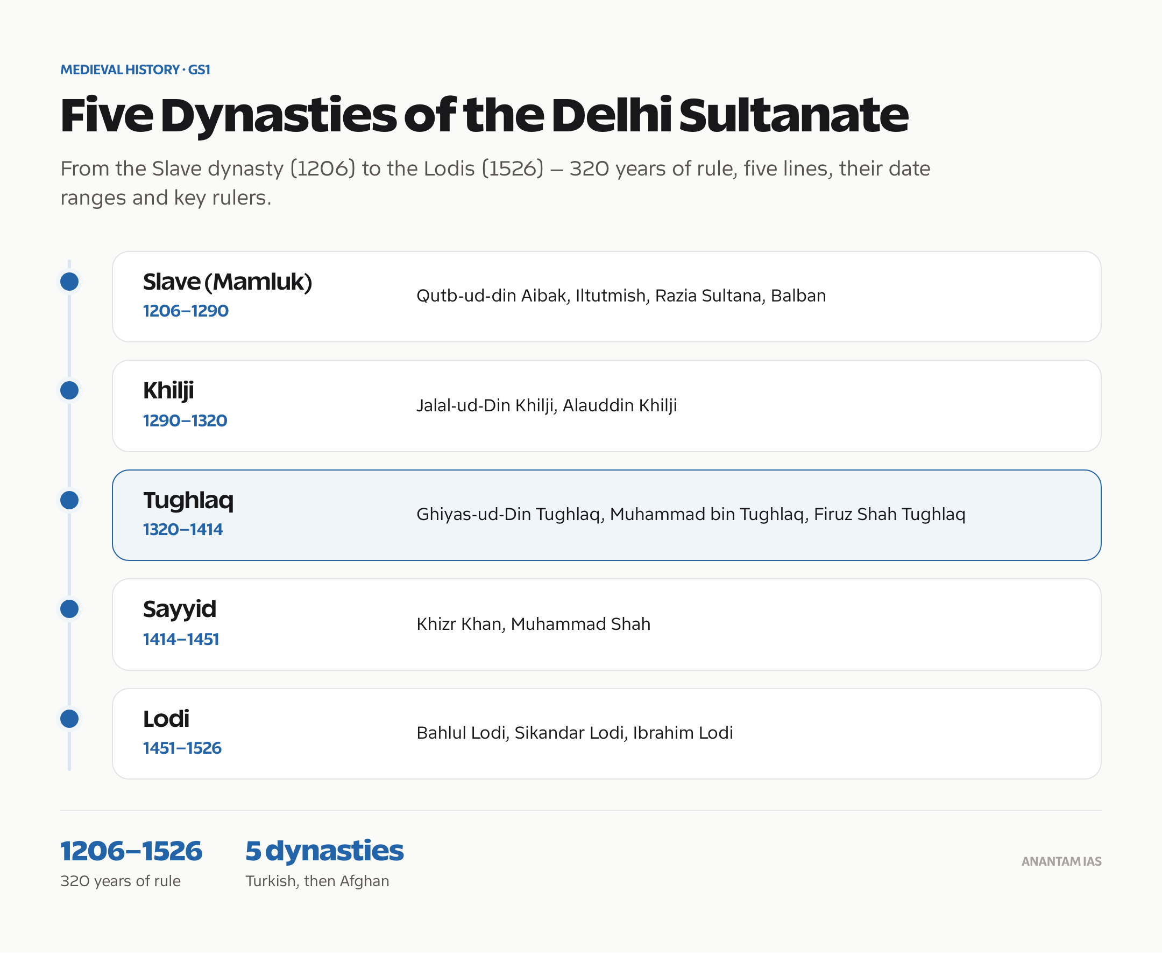1162x954 pixels.
Task: Click the Slave (Mamluk) timeline dot
Action: tap(69, 282)
